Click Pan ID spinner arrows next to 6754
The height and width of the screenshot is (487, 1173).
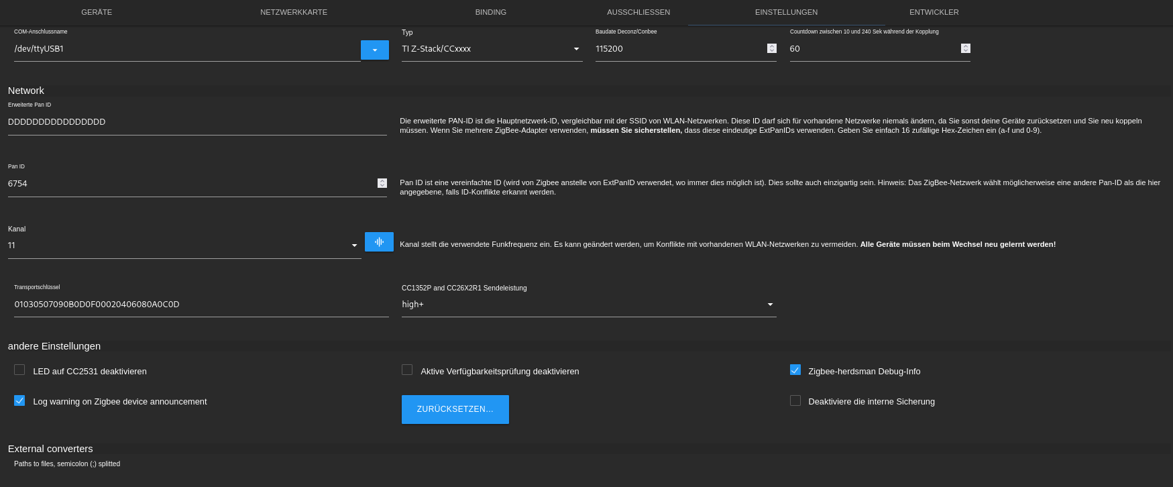coord(382,183)
